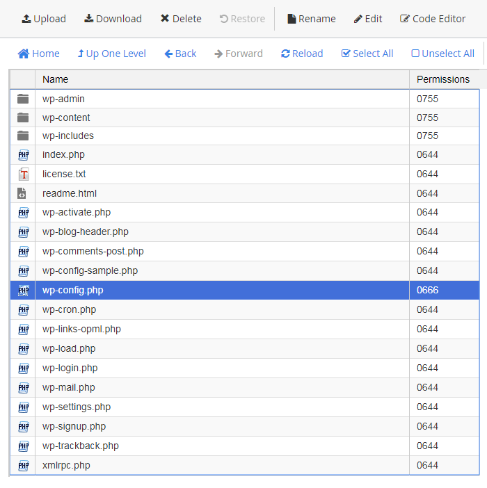The image size is (487, 488).
Task: Click the wp-trackback.php file icon
Action: click(x=24, y=446)
